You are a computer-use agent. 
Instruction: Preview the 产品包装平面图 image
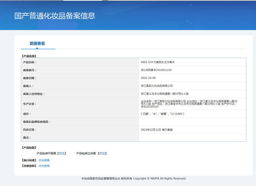pyautogui.click(x=61, y=153)
